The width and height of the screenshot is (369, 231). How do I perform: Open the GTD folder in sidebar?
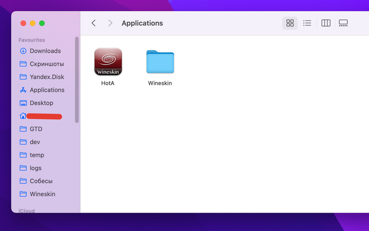tap(35, 129)
